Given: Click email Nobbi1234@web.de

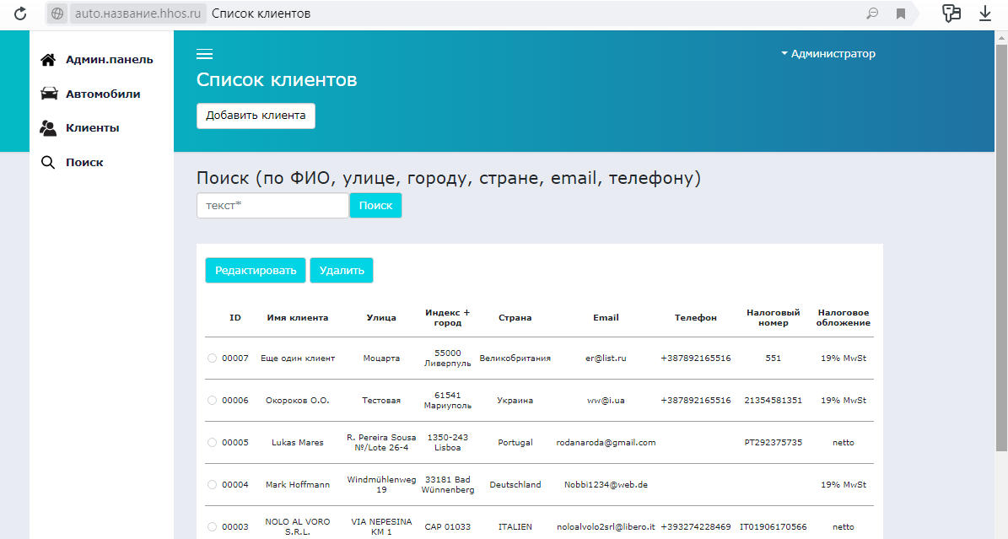Looking at the screenshot, I should [x=606, y=484].
